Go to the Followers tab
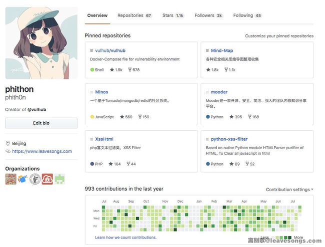Image resolution: width=325 pixels, height=247 pixels. [208, 15]
